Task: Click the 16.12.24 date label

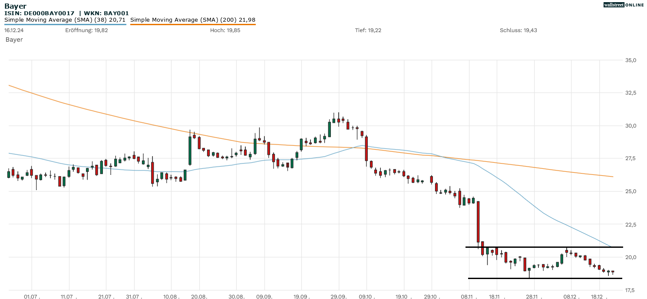Action: pos(13,30)
